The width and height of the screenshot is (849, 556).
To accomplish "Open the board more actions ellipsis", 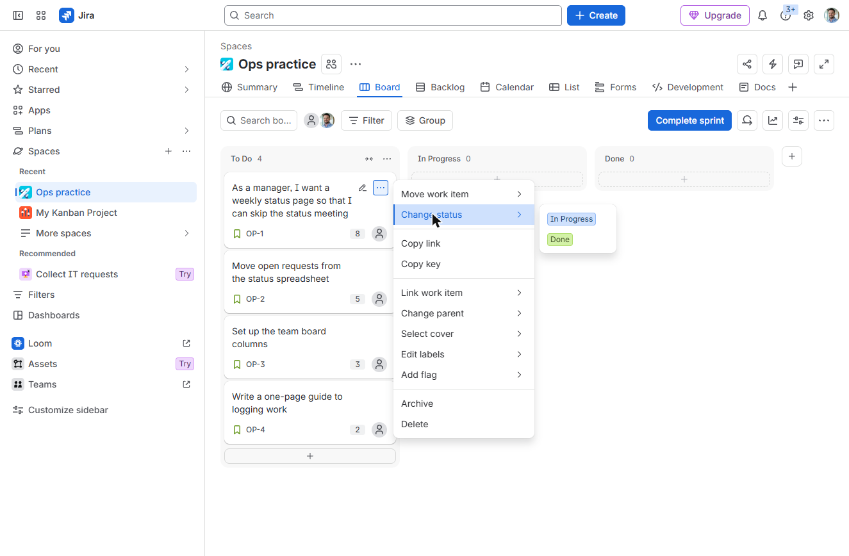I will point(824,120).
